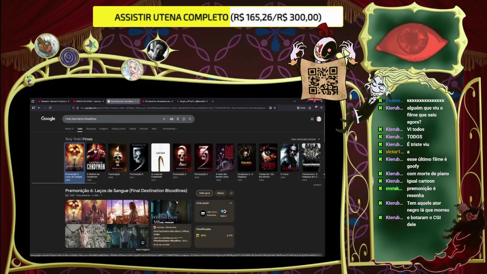Open the O Corvo movie poster

pyautogui.click(x=290, y=158)
